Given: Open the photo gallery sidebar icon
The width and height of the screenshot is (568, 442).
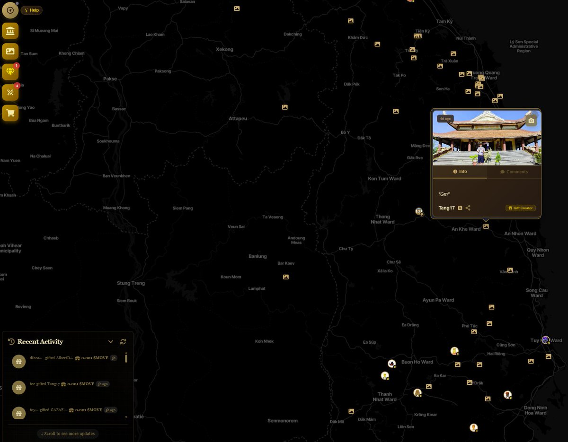Looking at the screenshot, I should 10,51.
